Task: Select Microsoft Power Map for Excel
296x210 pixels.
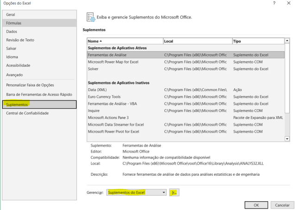Action: pyautogui.click(x=113, y=62)
